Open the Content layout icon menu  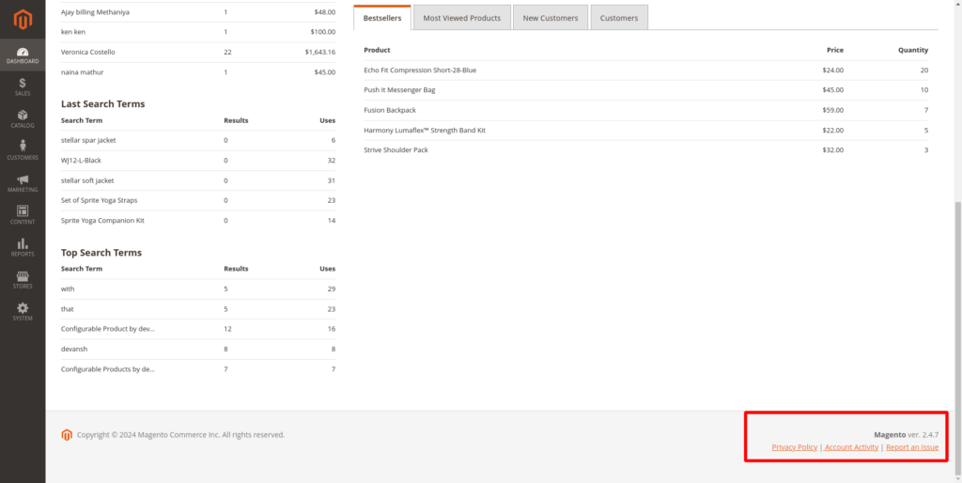point(23,215)
